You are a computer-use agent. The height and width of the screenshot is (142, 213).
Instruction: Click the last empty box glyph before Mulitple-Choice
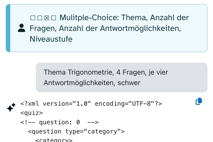(53, 18)
